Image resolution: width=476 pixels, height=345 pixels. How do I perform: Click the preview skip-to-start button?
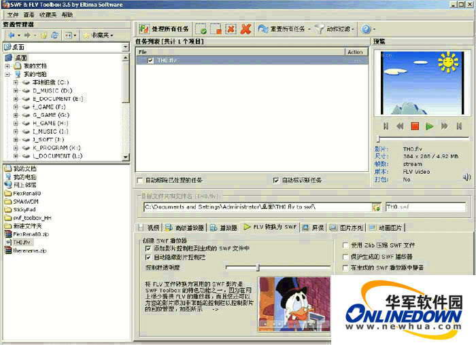pyautogui.click(x=386, y=126)
